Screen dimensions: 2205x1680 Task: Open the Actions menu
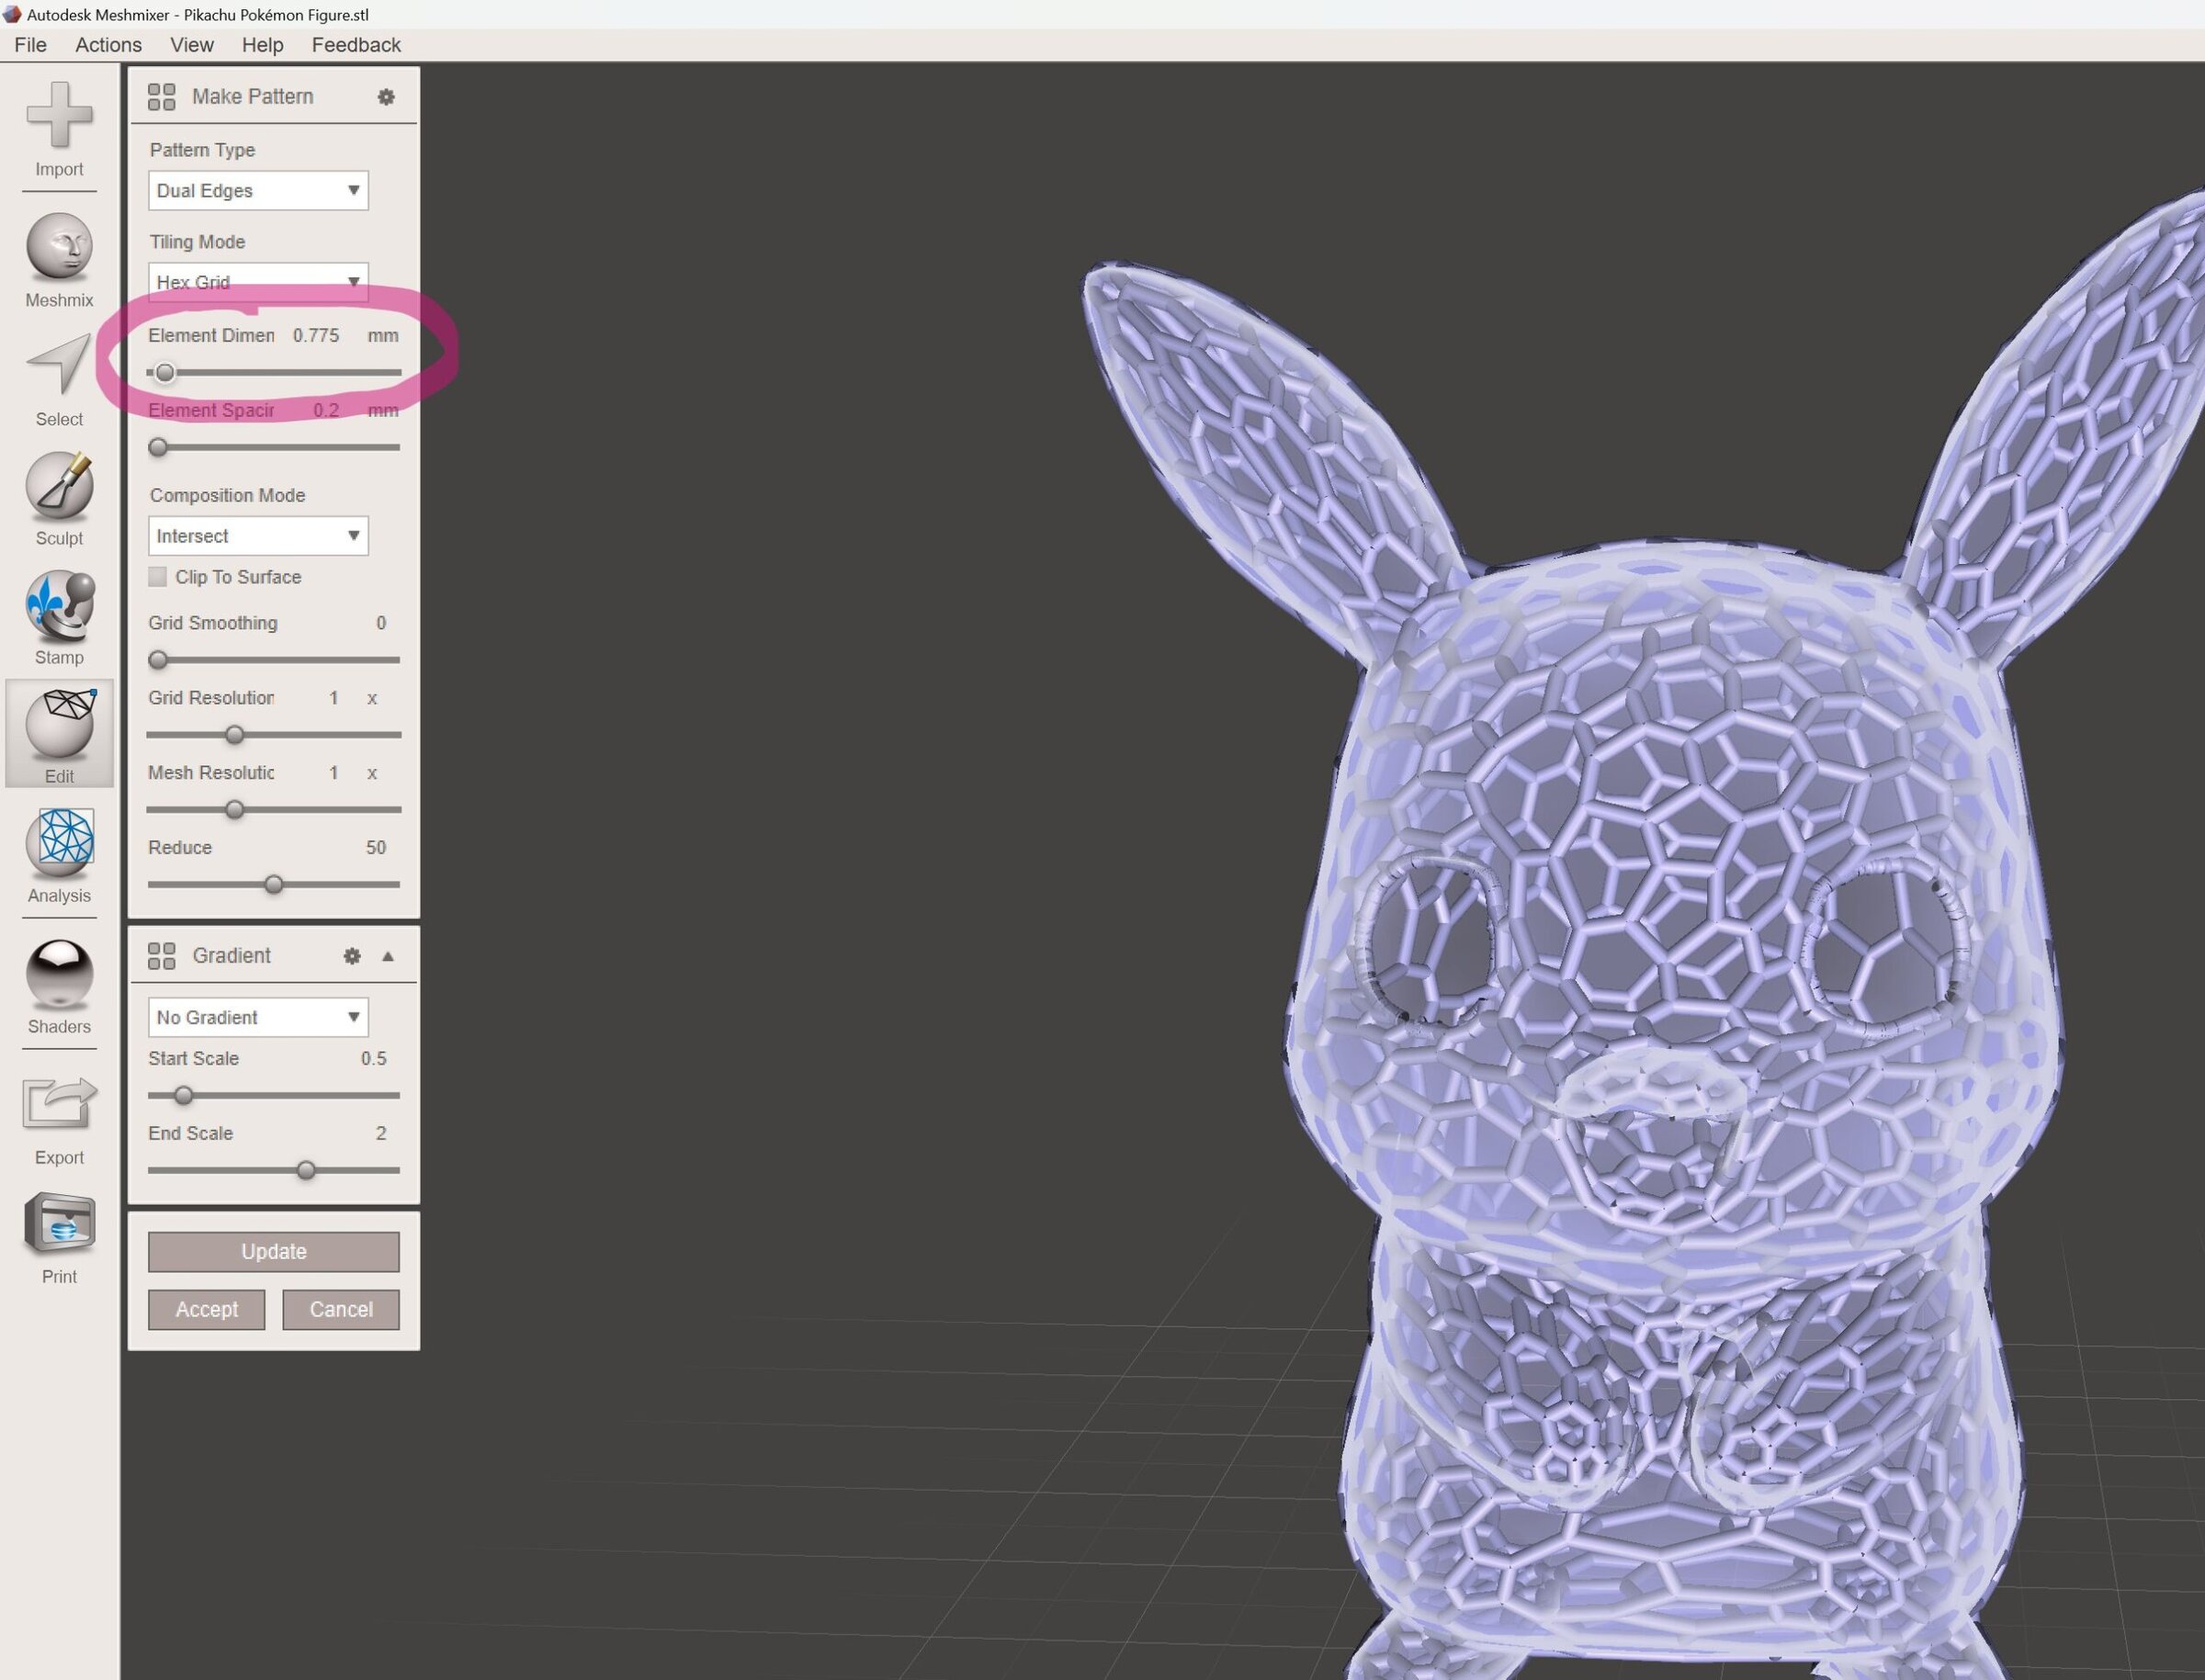tap(108, 45)
